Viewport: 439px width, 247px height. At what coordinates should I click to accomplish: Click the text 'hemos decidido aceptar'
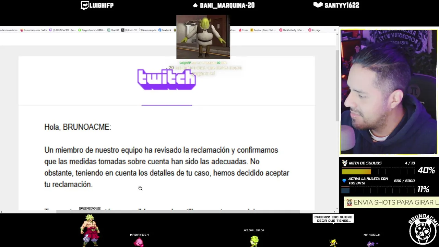251,173
